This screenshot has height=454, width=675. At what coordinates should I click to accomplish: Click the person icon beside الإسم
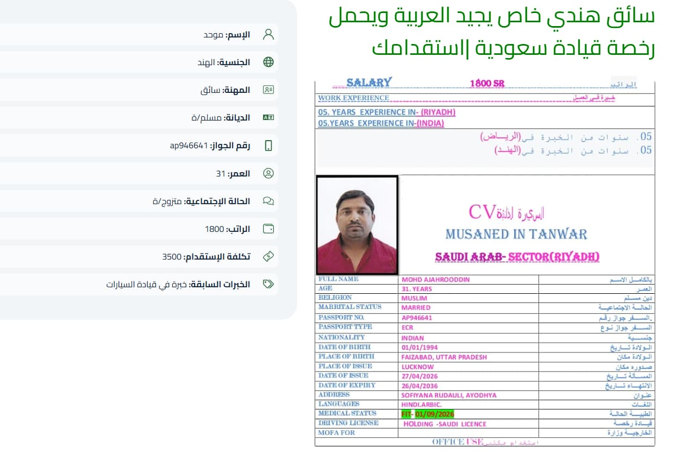coord(268,35)
